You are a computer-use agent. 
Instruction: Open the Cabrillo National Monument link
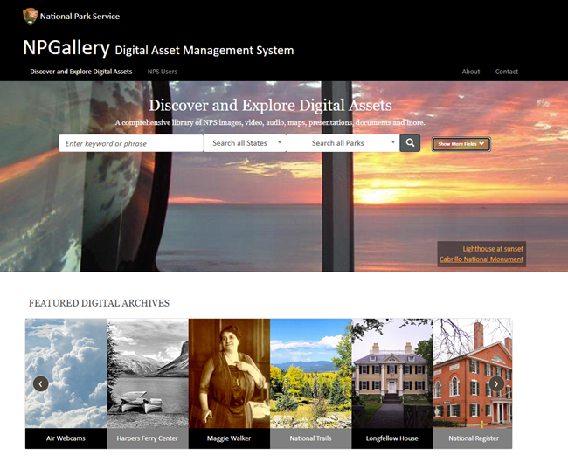coord(481,259)
